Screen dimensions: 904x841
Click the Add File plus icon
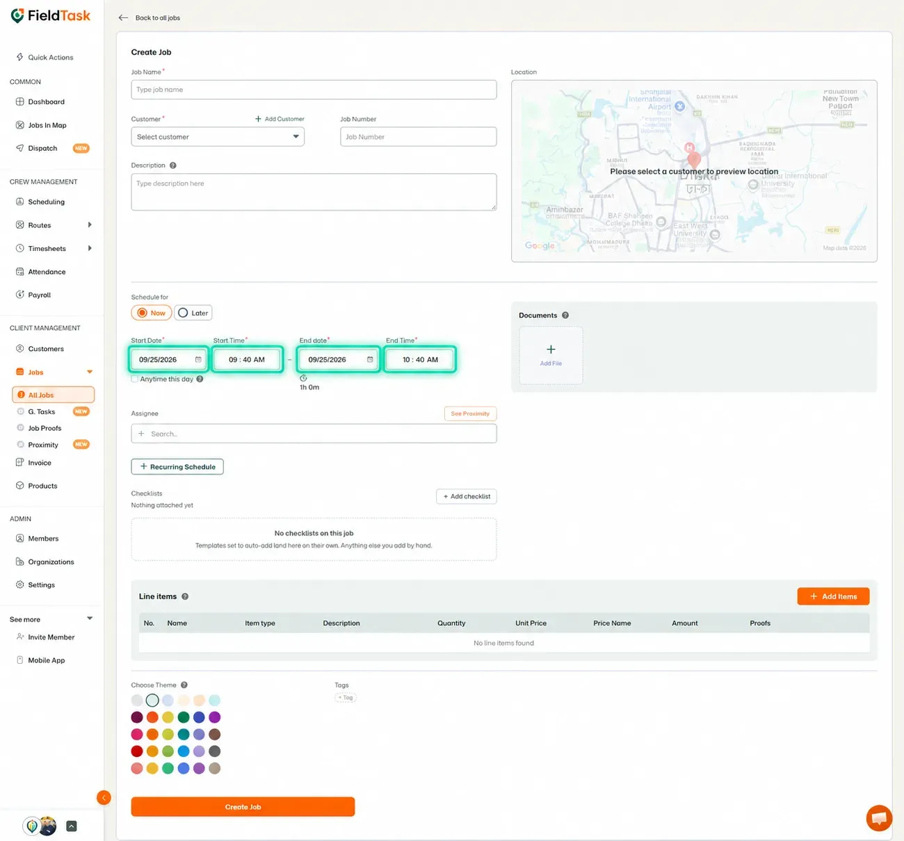coord(551,350)
